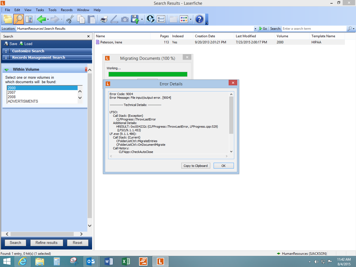Screen dimensions: 356x267
Task: Click the Search pane horizontal scrollbar thumb
Action: [x=42, y=234]
